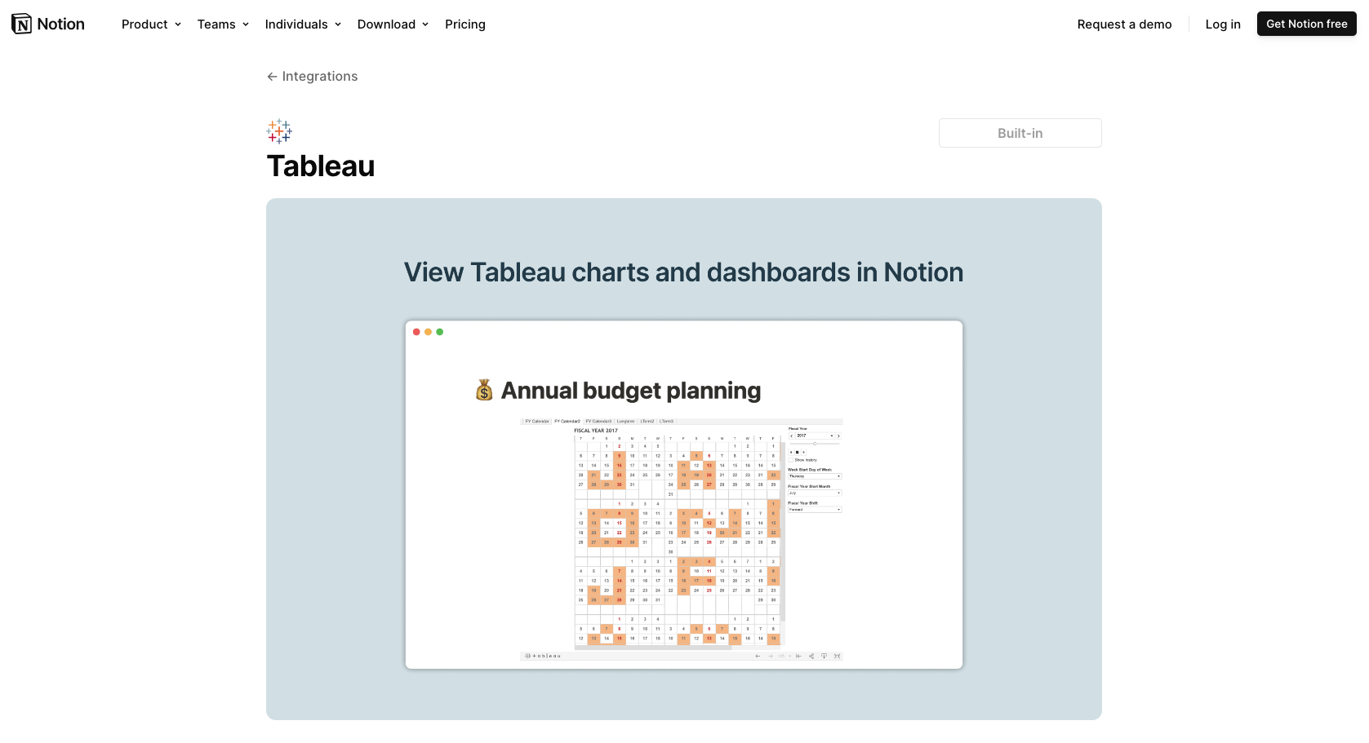Screen dimensions: 1369x743
Task: Click the Notion logo icon
Action: click(22, 24)
